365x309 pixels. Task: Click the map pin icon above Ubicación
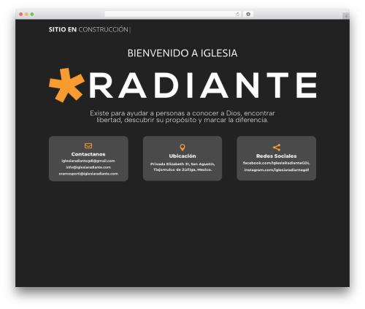(x=182, y=148)
